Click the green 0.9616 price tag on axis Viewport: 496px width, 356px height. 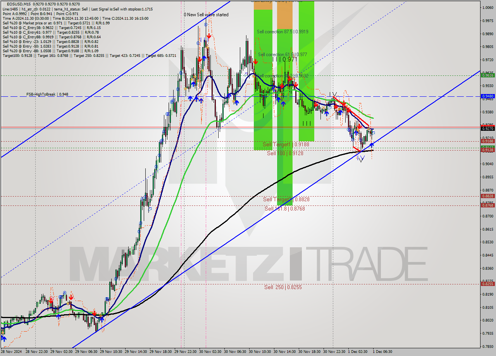coord(487,75)
